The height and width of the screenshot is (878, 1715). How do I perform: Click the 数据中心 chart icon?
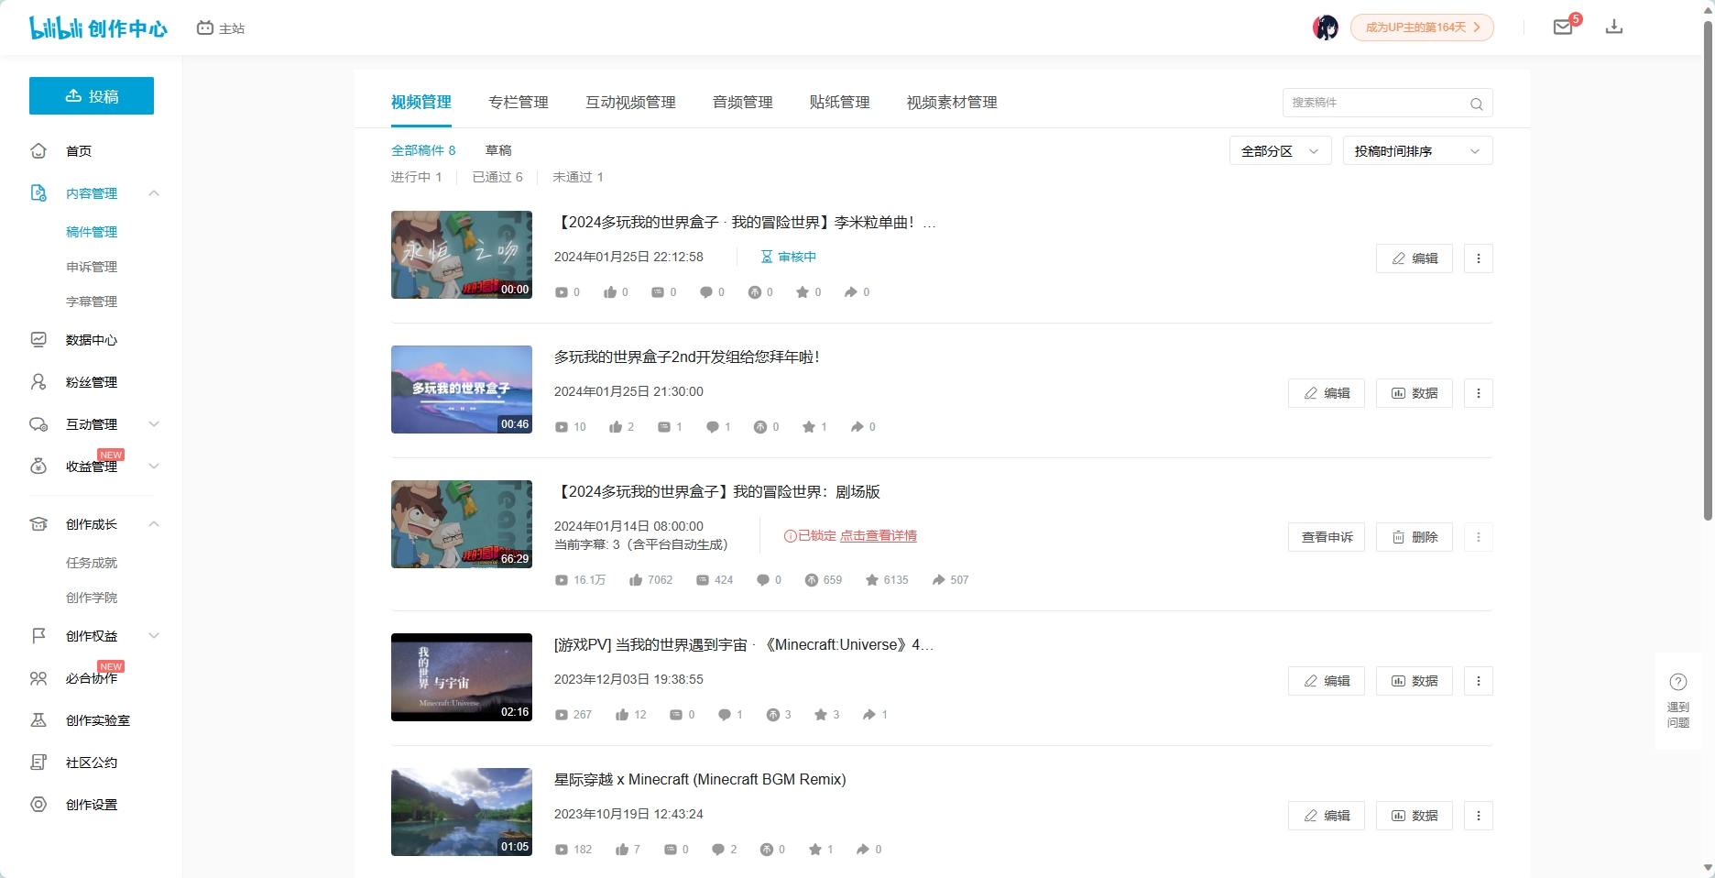(38, 340)
